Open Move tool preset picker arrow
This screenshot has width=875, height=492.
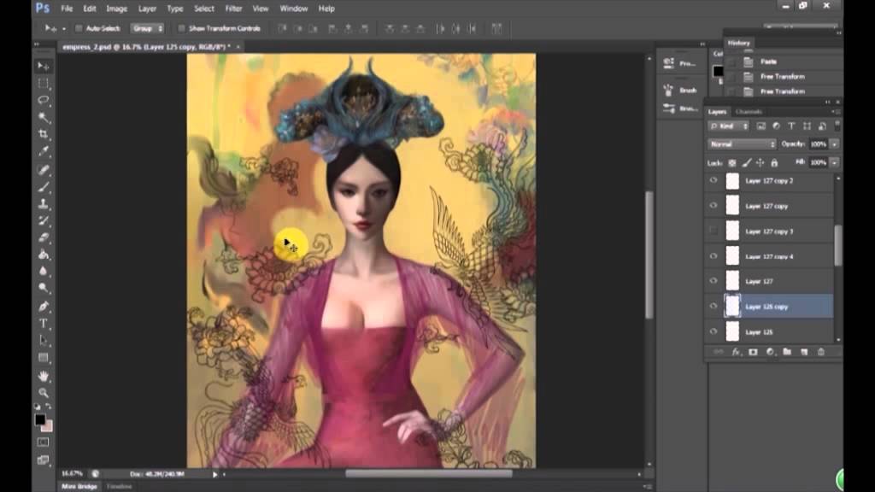[63, 28]
